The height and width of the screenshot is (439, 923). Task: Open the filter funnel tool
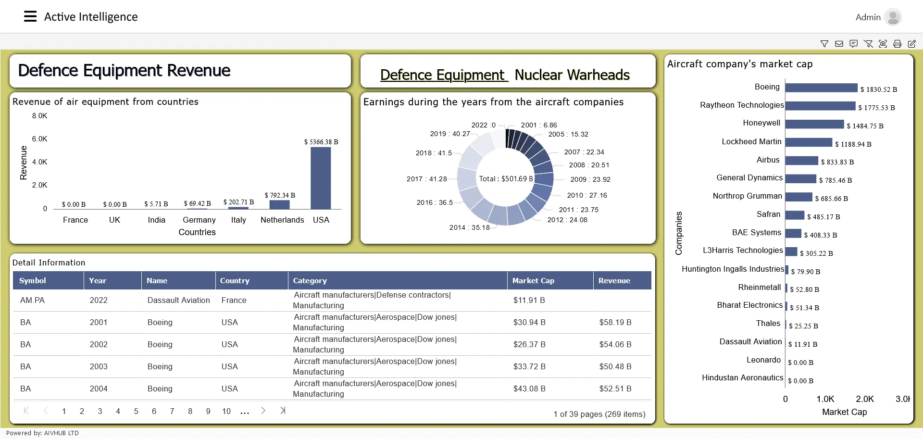824,44
